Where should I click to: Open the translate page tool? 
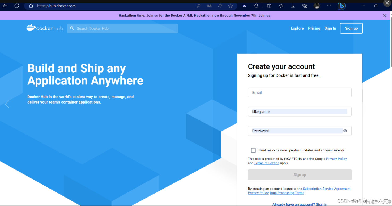[209, 6]
